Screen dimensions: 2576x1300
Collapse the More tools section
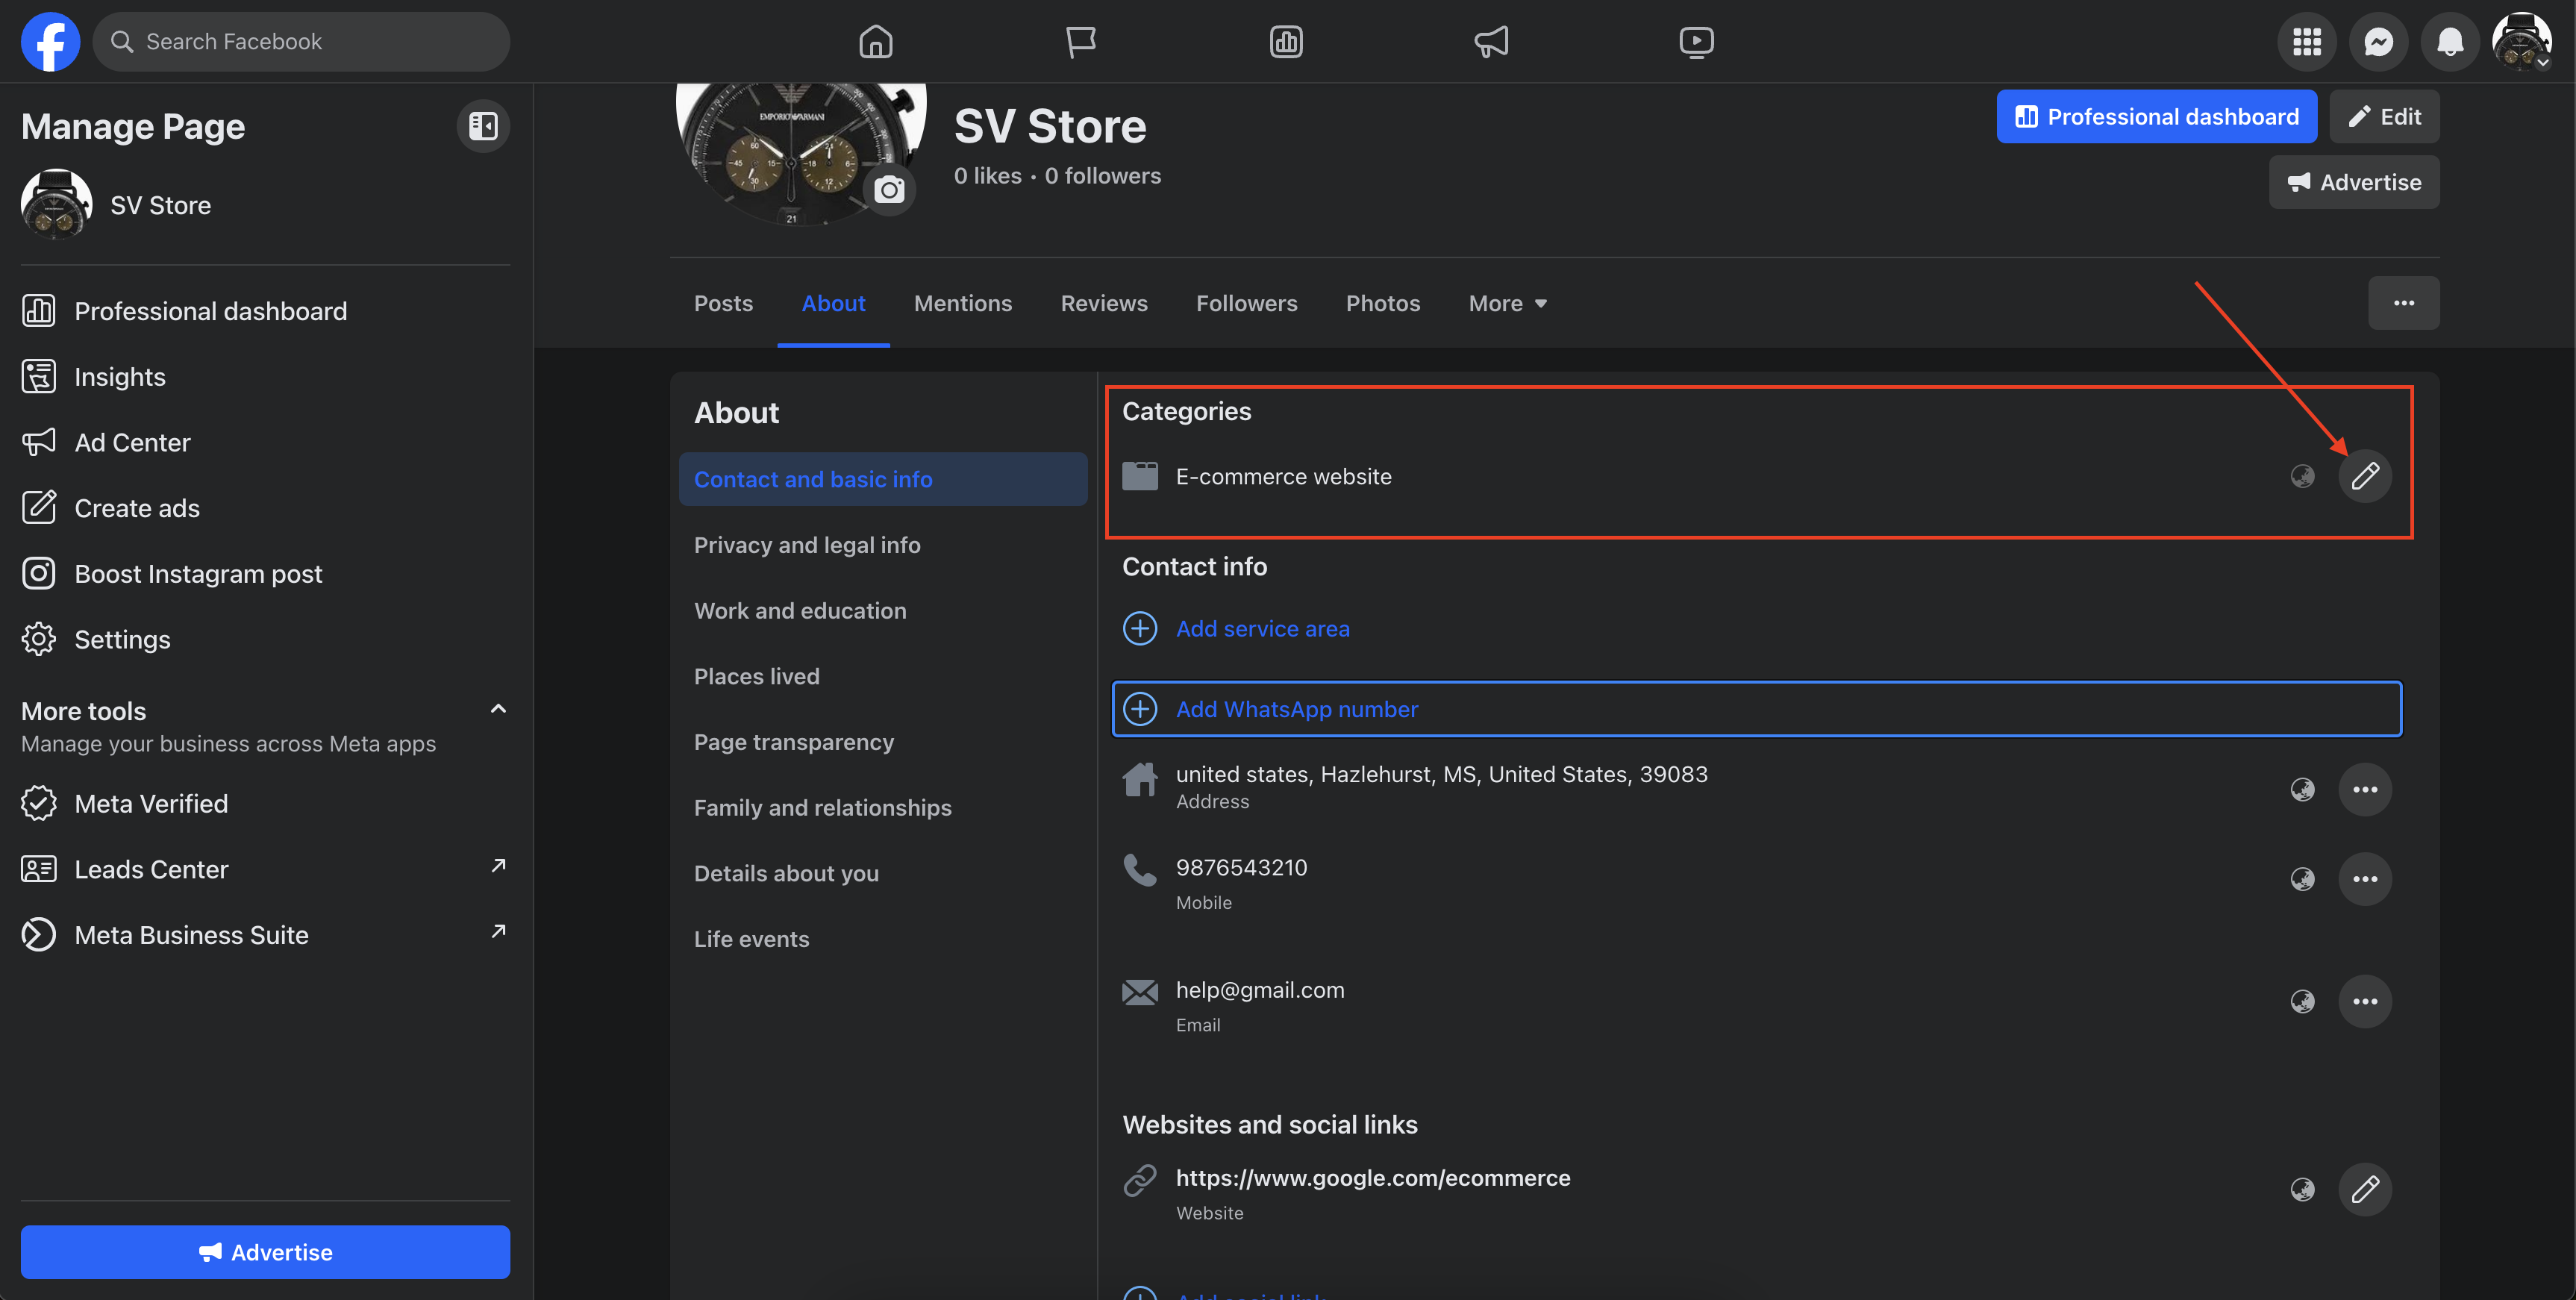point(498,709)
